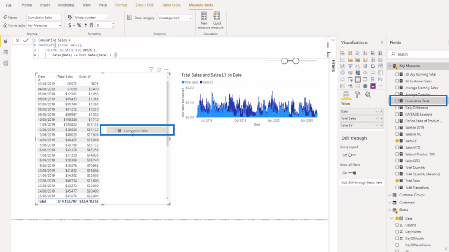This screenshot has width=449, height=252.
Task: Open the Home table dropdown
Action: click(44, 25)
